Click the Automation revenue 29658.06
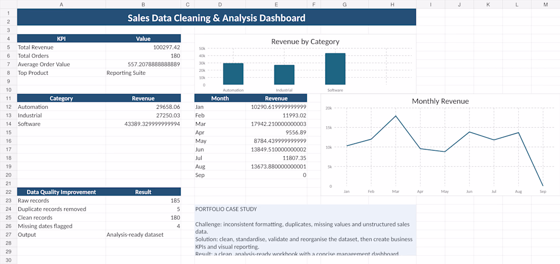The width and height of the screenshot is (560, 264). pos(143,107)
